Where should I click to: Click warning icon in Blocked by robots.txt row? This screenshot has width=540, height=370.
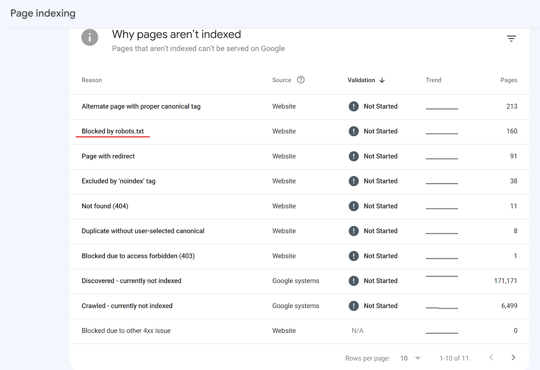(353, 131)
